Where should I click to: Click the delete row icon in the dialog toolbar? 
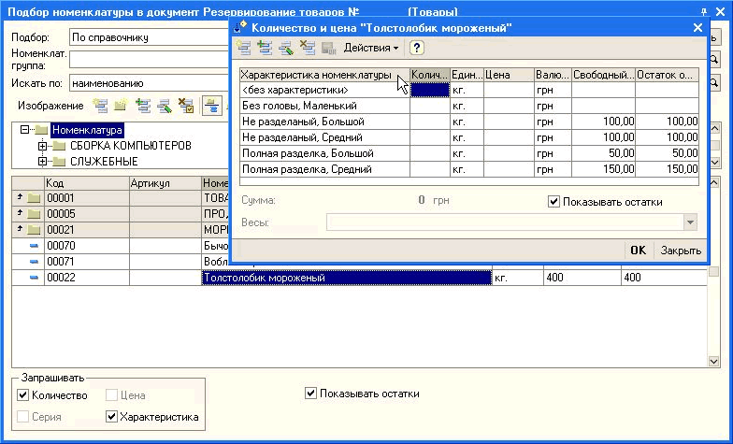307,48
